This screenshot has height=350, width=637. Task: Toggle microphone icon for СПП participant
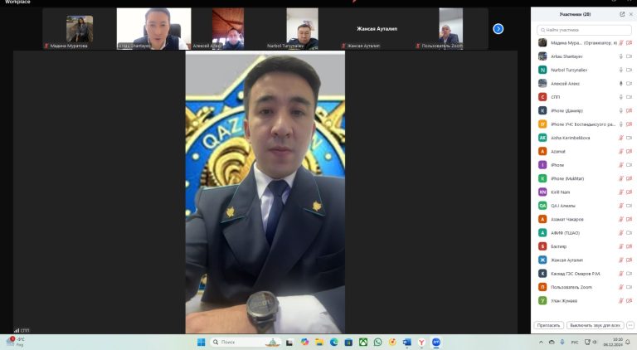pos(620,97)
